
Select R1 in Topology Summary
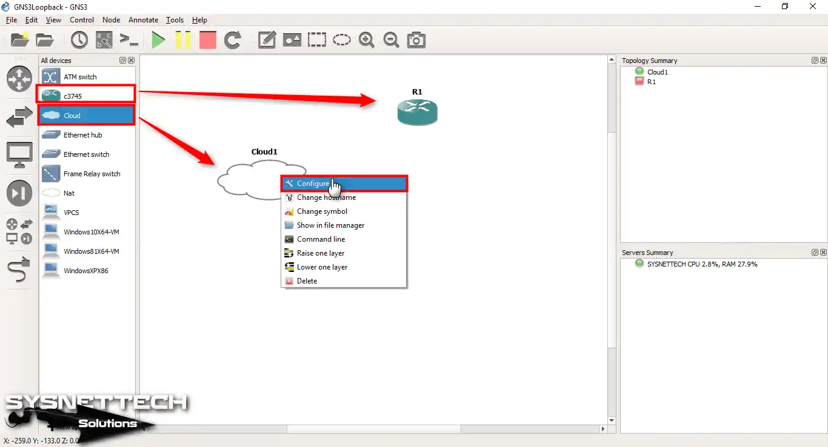point(651,82)
